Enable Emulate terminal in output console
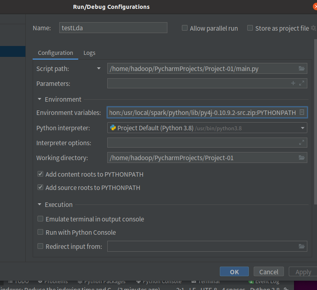Image resolution: width=317 pixels, height=290 pixels. tap(40, 219)
